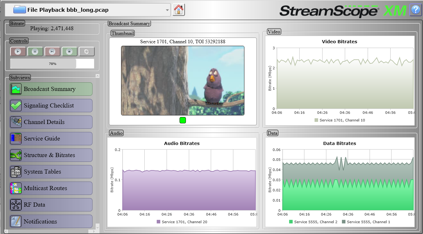Click the Subviews scroll down arrow
Viewport: 423px width, 234px height.
98,227
